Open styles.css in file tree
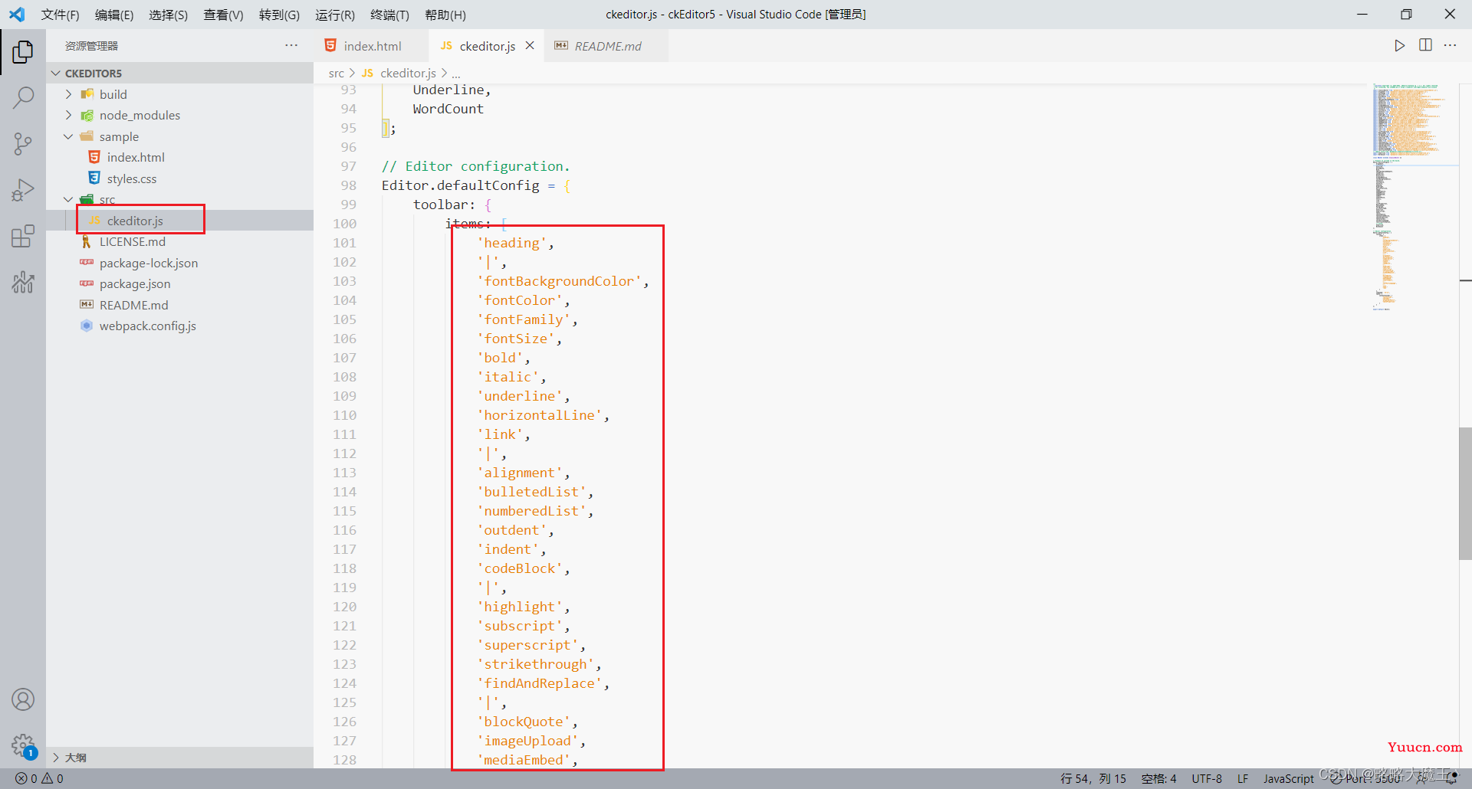Image resolution: width=1472 pixels, height=789 pixels. [180, 178]
